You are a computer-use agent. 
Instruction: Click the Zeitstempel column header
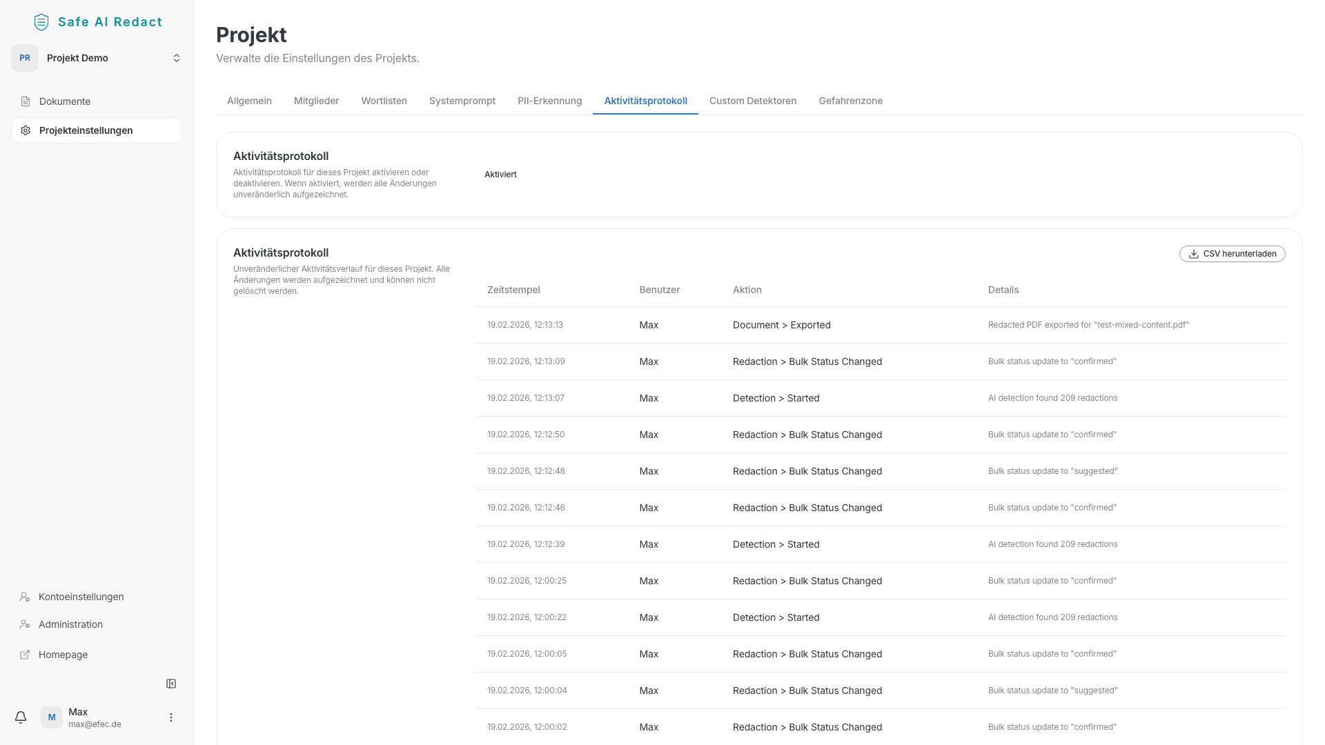(x=513, y=290)
